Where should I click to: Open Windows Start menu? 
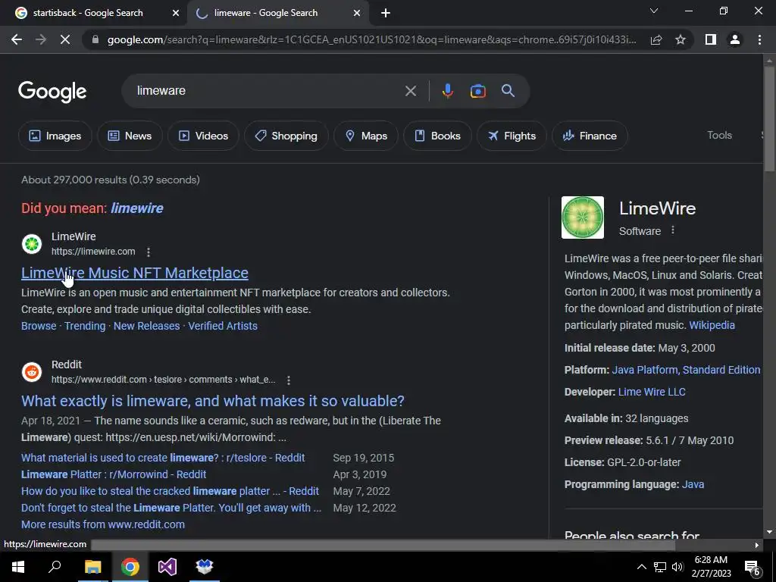[x=18, y=567]
